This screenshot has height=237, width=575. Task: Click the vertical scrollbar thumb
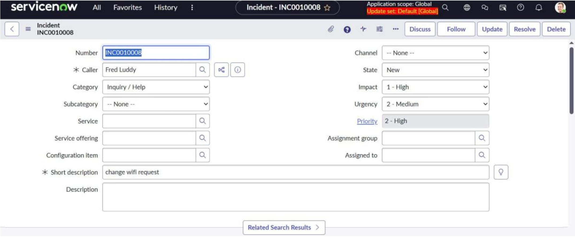point(572,81)
